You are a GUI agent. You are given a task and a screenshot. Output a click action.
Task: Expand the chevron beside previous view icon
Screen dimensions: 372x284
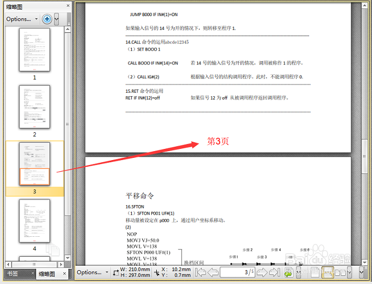pyautogui.click(x=299, y=272)
